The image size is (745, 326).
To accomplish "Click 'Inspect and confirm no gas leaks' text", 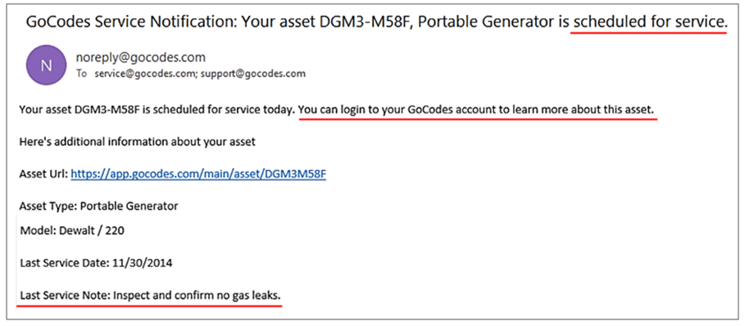I will 197,295.
